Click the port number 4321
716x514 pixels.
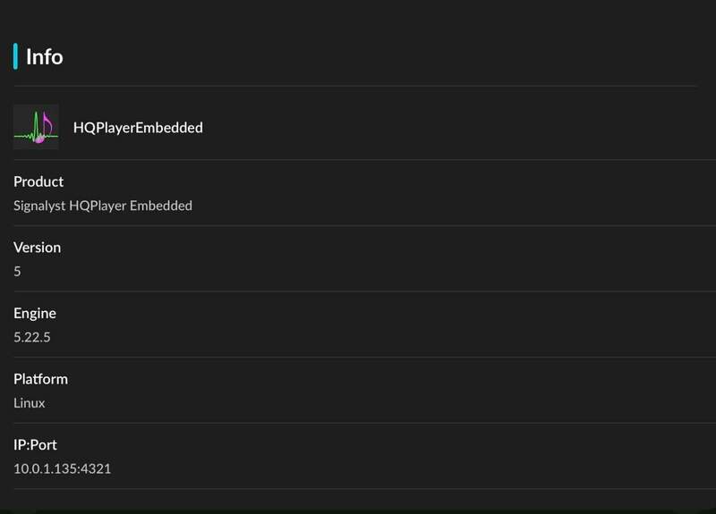[x=96, y=468]
